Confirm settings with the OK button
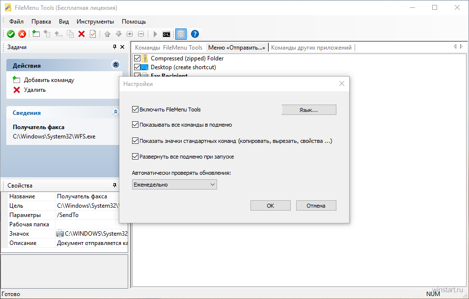Screen dimensions: 469x299 [x=271, y=205]
